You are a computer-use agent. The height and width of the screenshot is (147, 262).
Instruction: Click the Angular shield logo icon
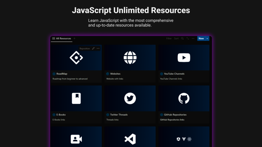179,139
